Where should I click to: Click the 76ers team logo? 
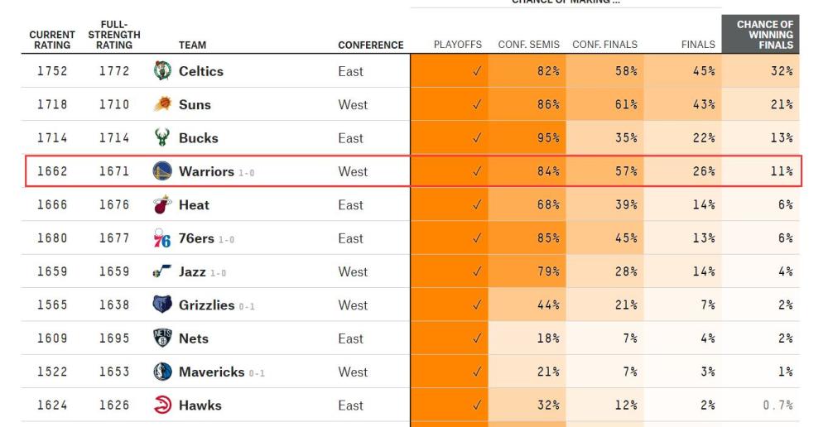point(162,239)
